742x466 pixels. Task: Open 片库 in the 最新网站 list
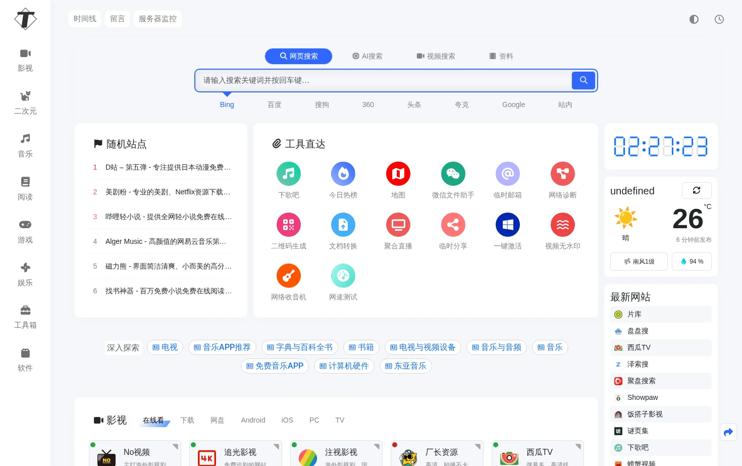(661, 314)
